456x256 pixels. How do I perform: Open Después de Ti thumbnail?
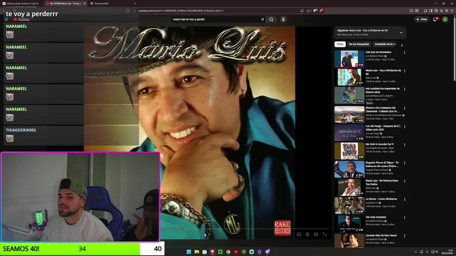pos(349,132)
